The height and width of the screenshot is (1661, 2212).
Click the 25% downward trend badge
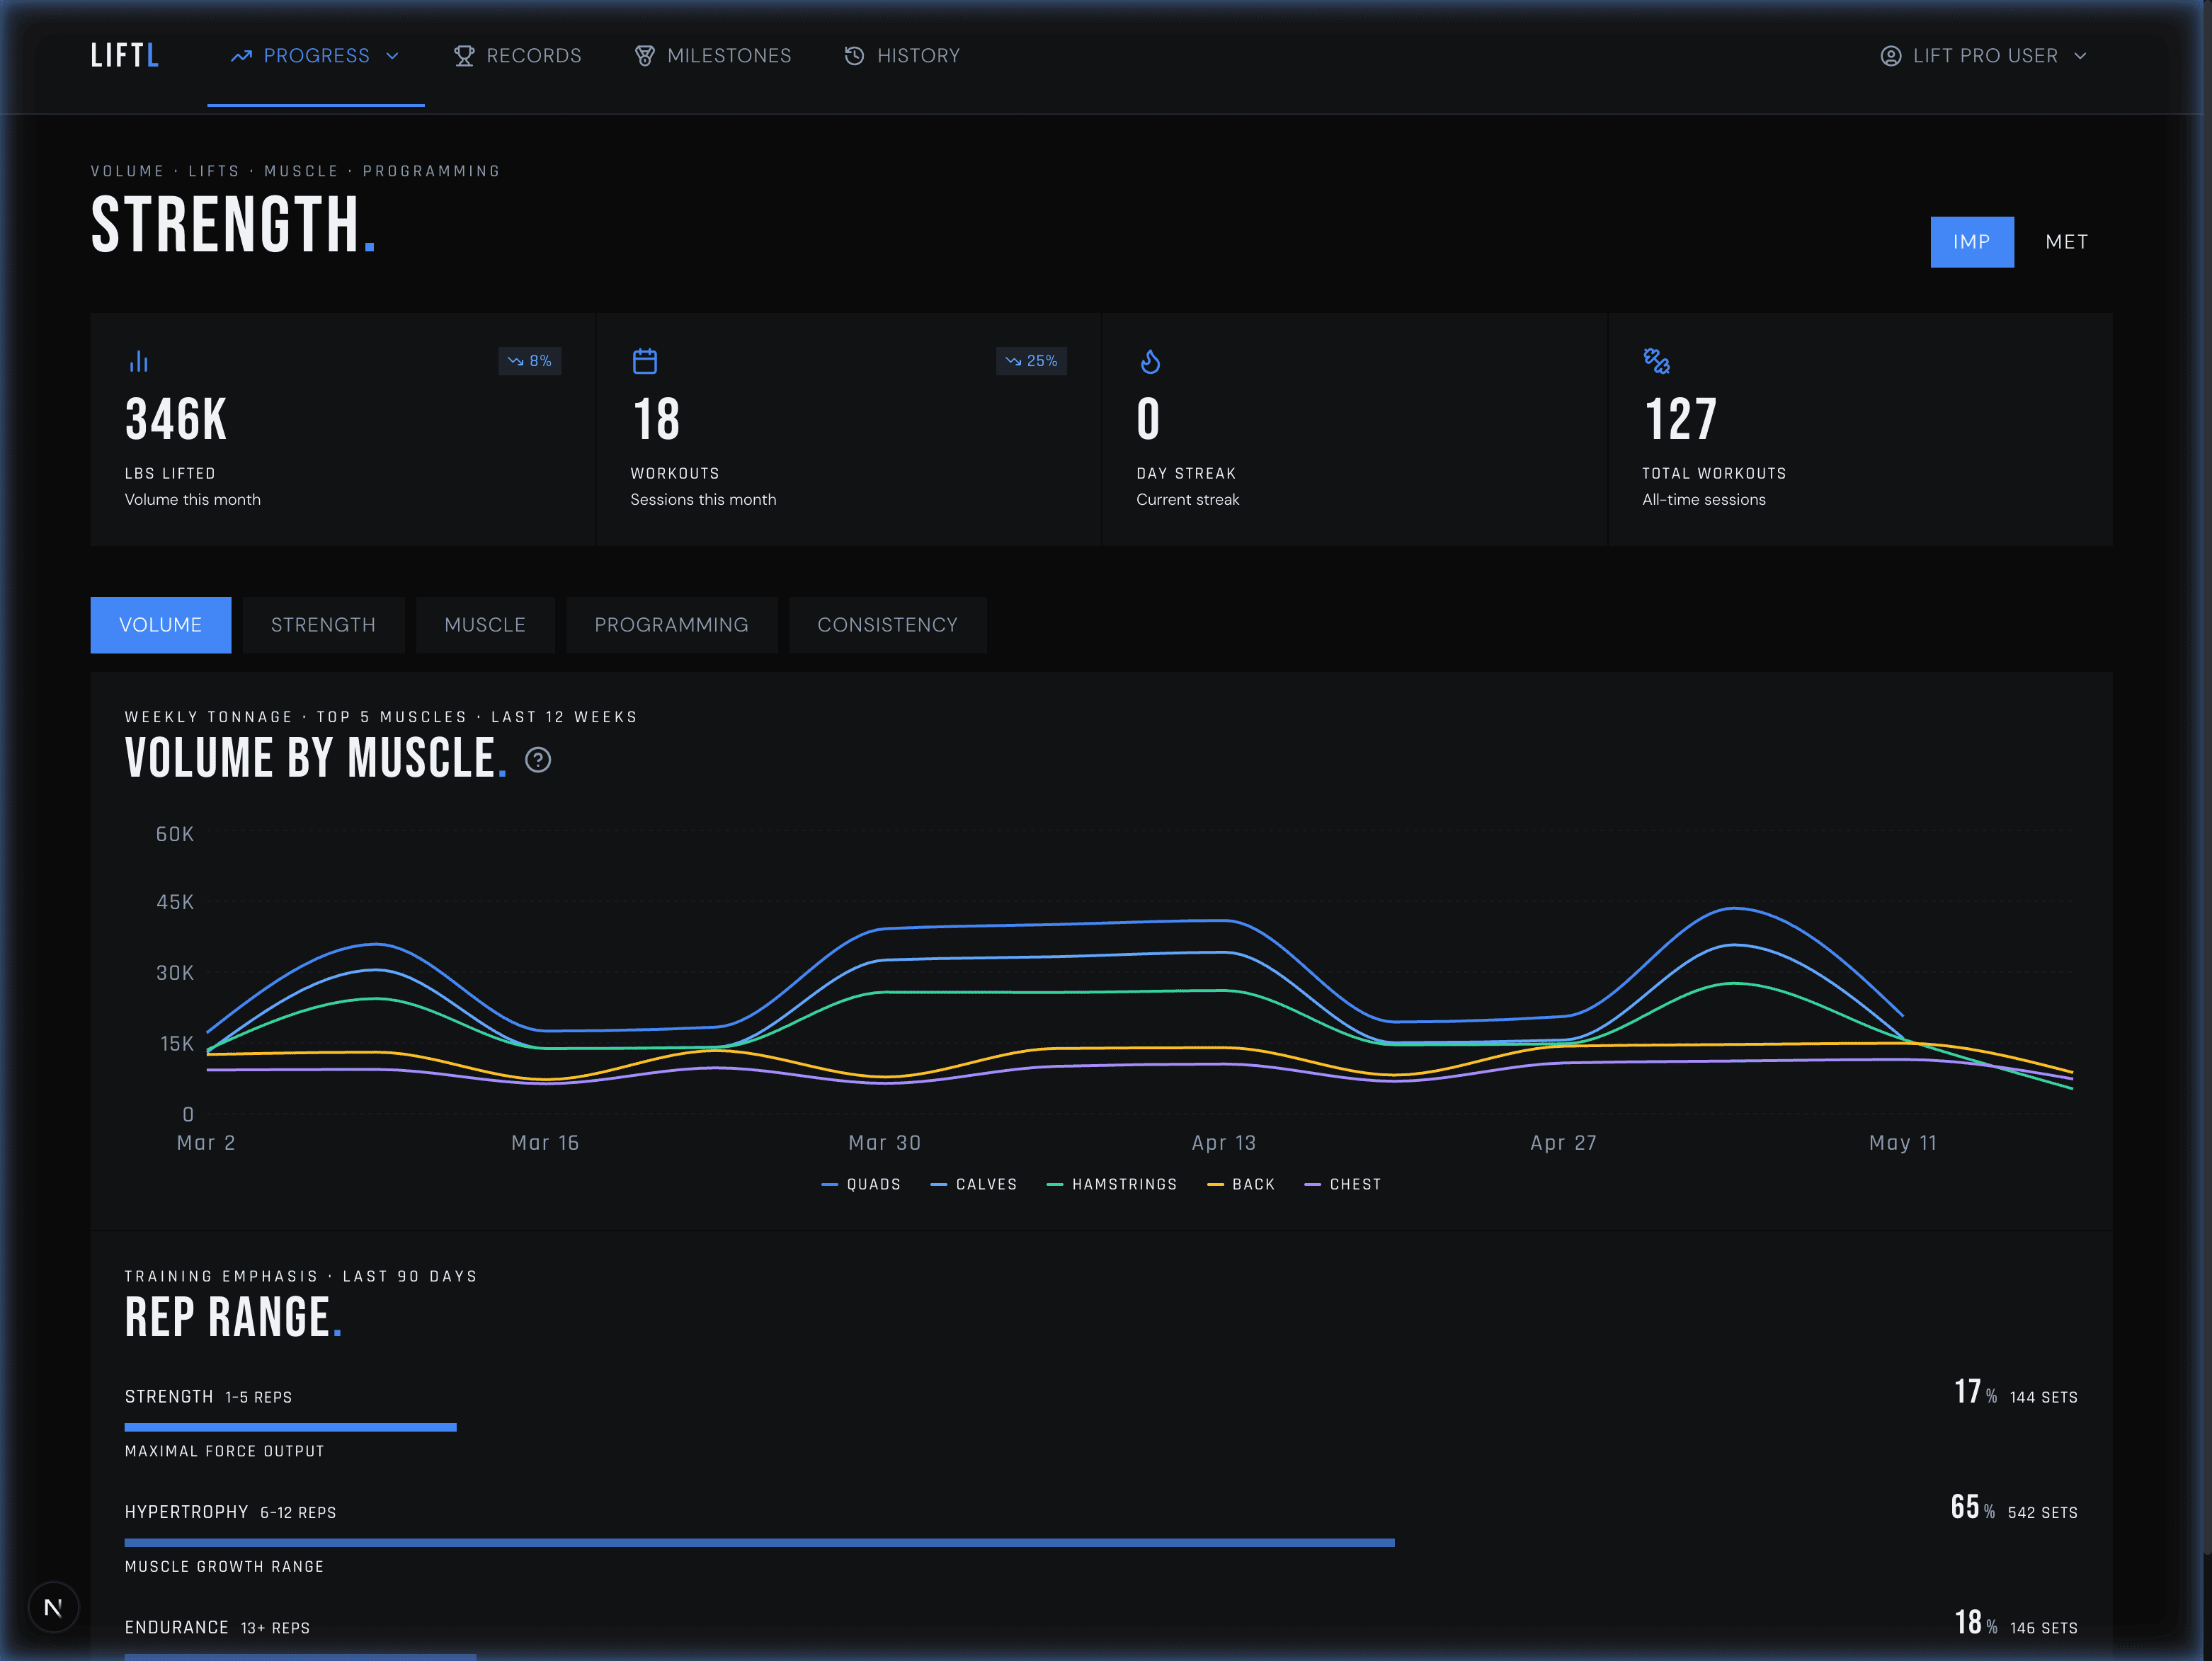click(1031, 361)
